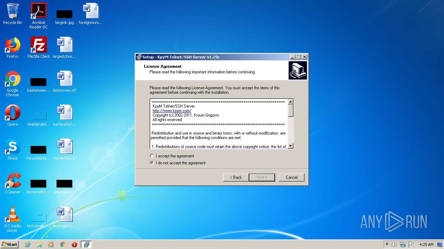Image resolution: width=444 pixels, height=249 pixels.
Task: Open the Action Center flag icon
Action: (411, 245)
